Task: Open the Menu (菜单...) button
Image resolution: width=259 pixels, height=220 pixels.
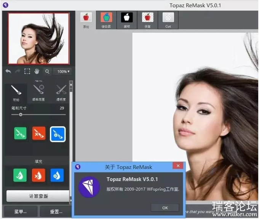Action: pos(21,212)
